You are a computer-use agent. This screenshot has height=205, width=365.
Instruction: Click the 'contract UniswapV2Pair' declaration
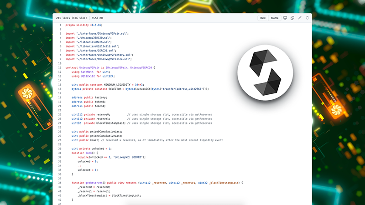click(110, 67)
